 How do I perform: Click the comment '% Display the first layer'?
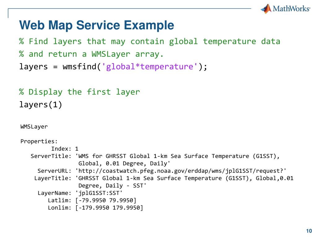pyautogui.click(x=80, y=92)
